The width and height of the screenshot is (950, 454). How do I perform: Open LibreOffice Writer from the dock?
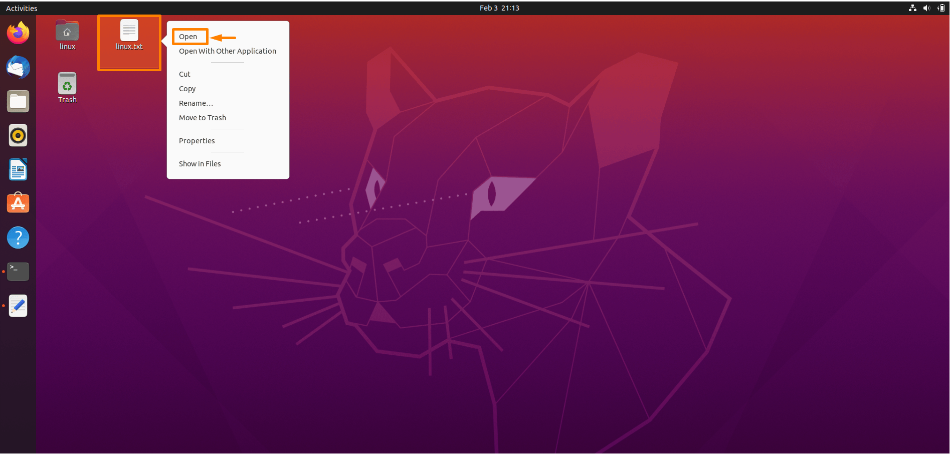point(18,169)
